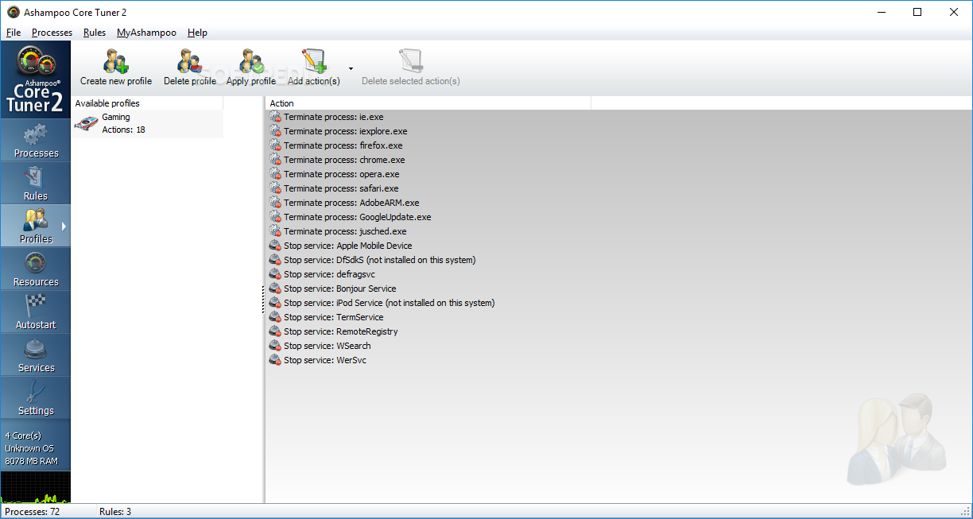Click the service icon beside Bonjour Service

pyautogui.click(x=275, y=289)
